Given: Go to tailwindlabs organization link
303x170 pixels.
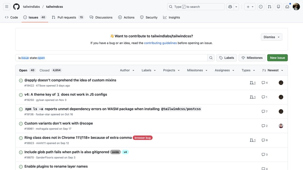Looking at the screenshot, I should 32,7.
